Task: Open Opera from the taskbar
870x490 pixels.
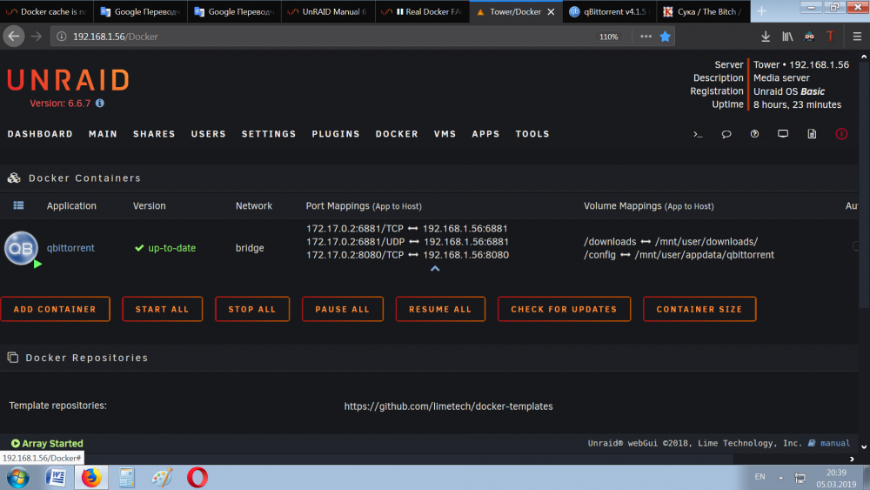Action: point(197,477)
